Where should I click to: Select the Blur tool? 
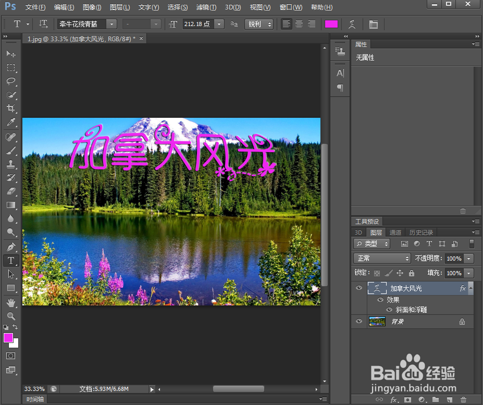[11, 218]
